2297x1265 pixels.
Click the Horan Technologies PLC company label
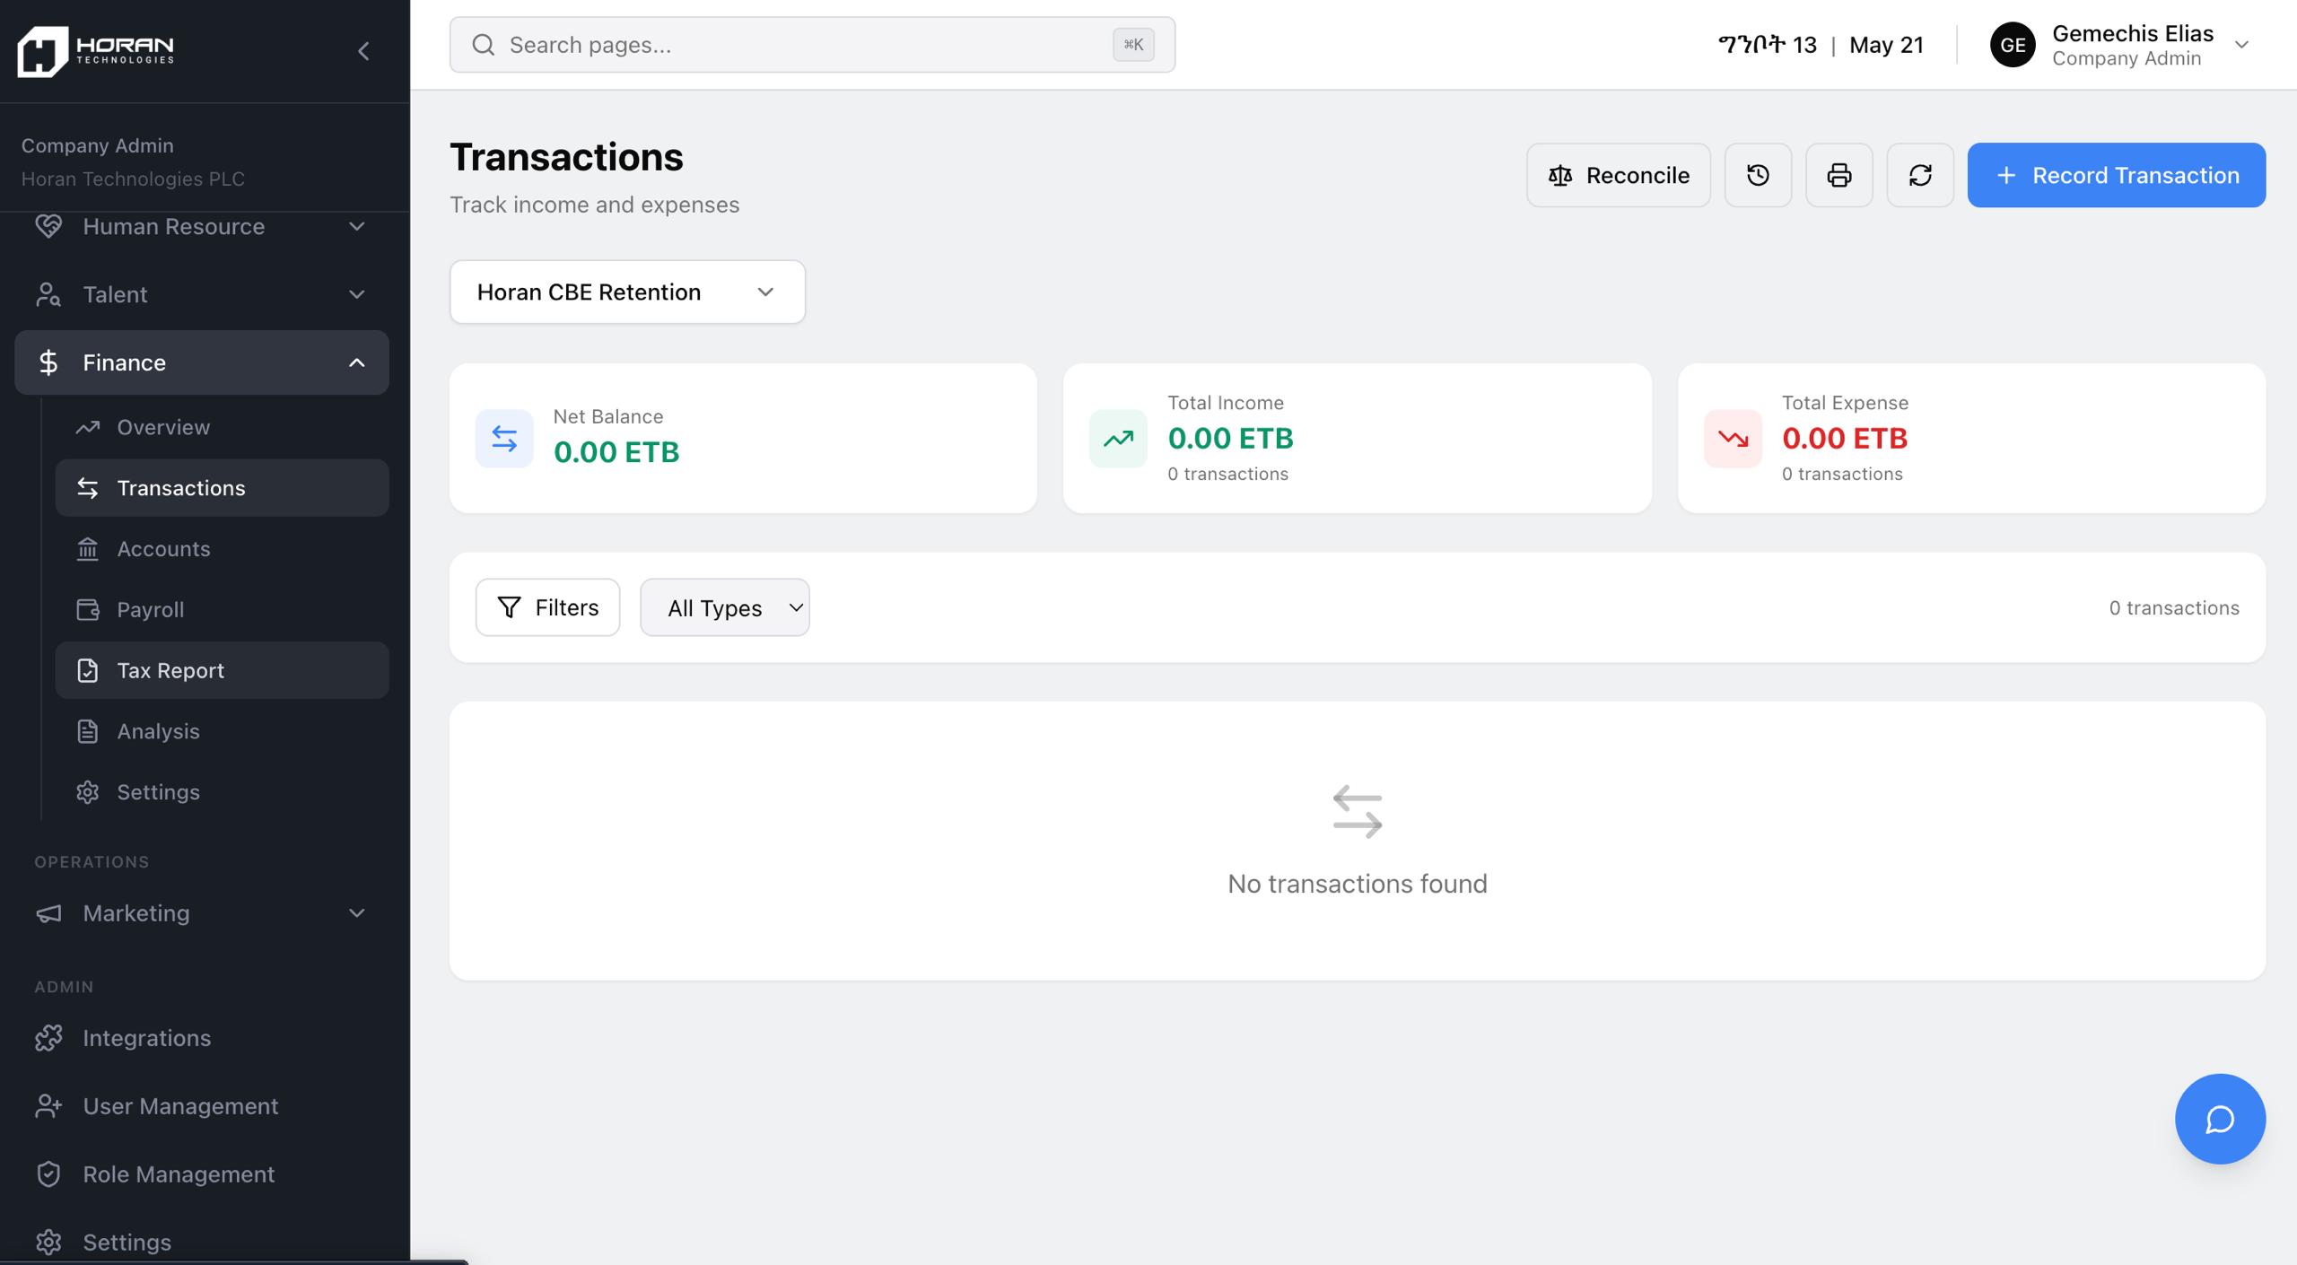click(x=133, y=179)
